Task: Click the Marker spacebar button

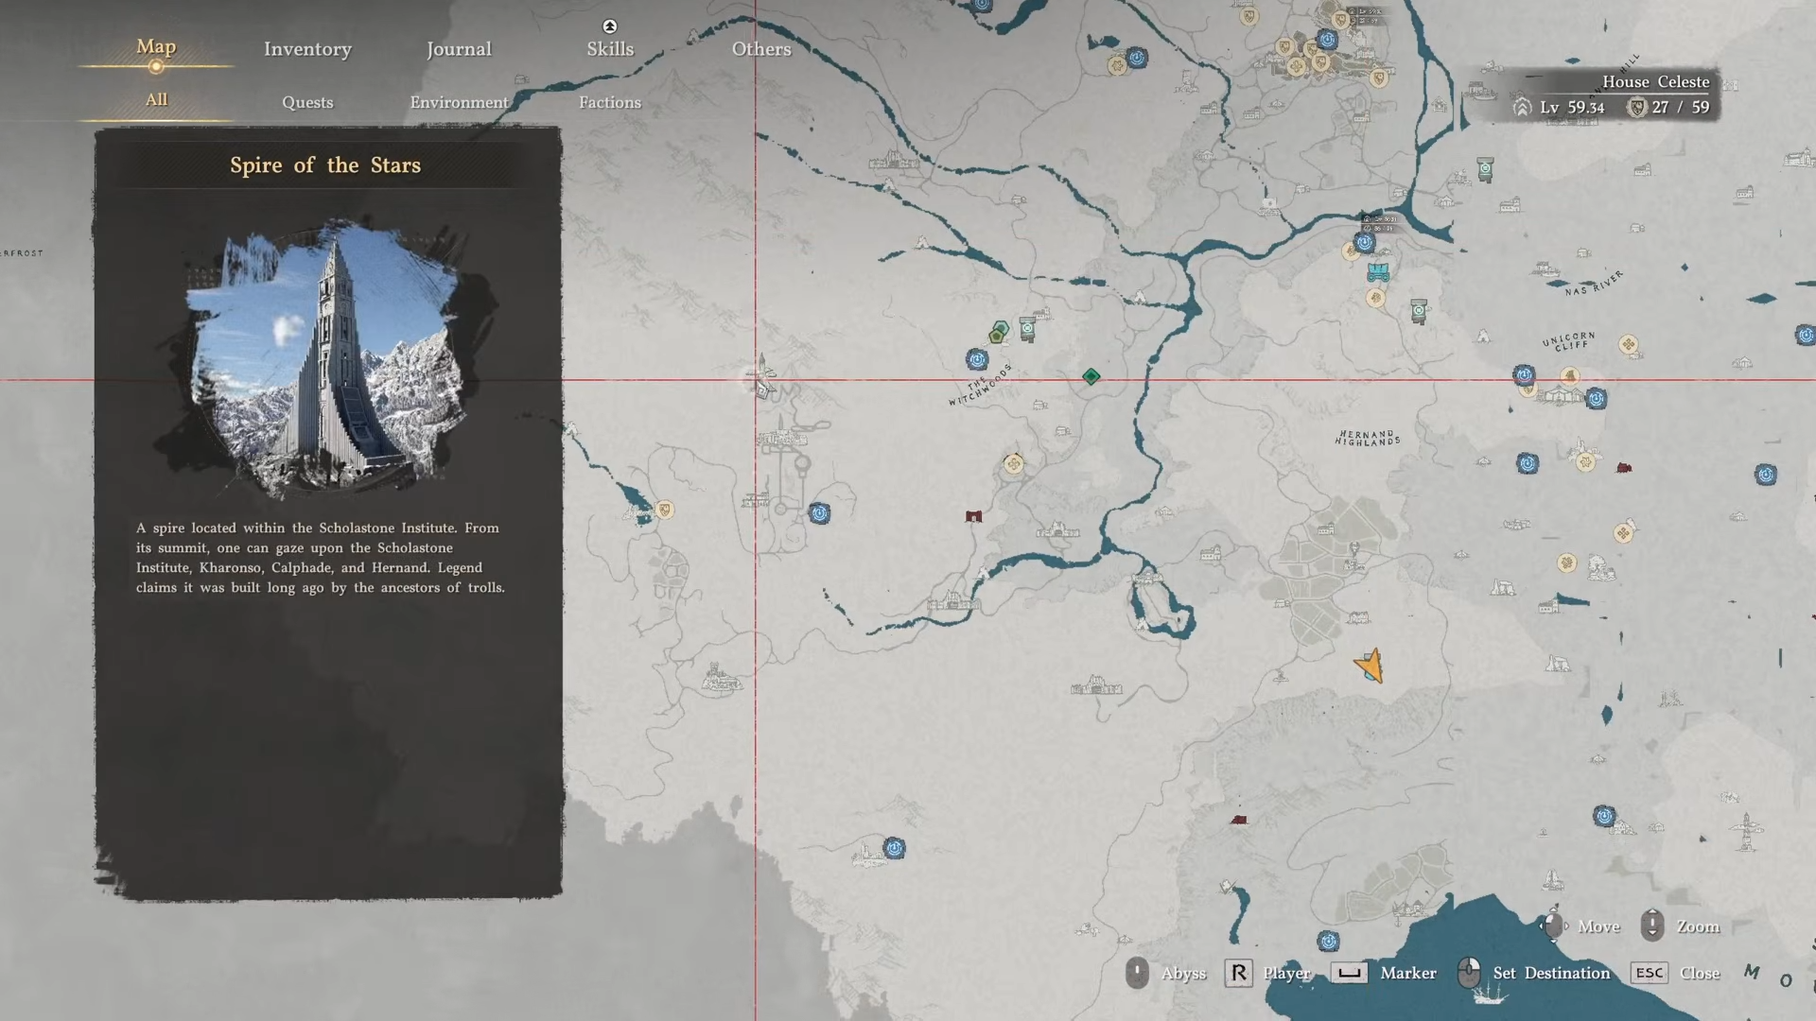Action: (1349, 973)
